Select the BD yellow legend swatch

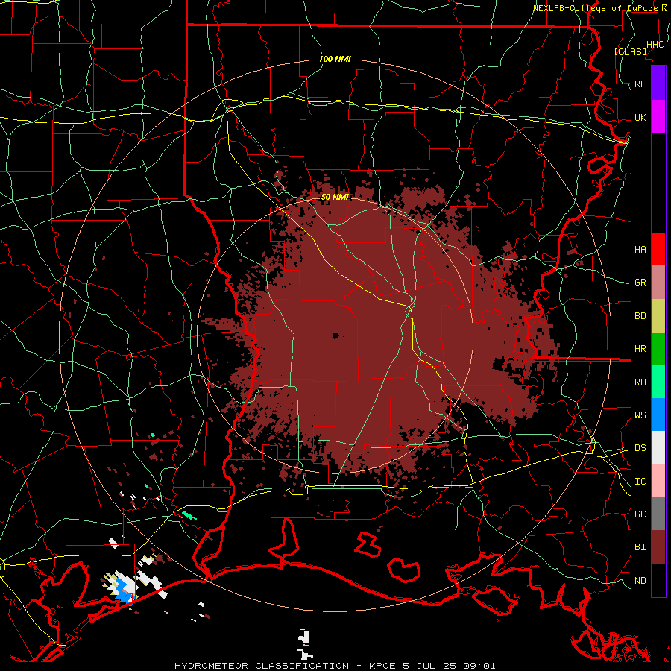point(658,316)
